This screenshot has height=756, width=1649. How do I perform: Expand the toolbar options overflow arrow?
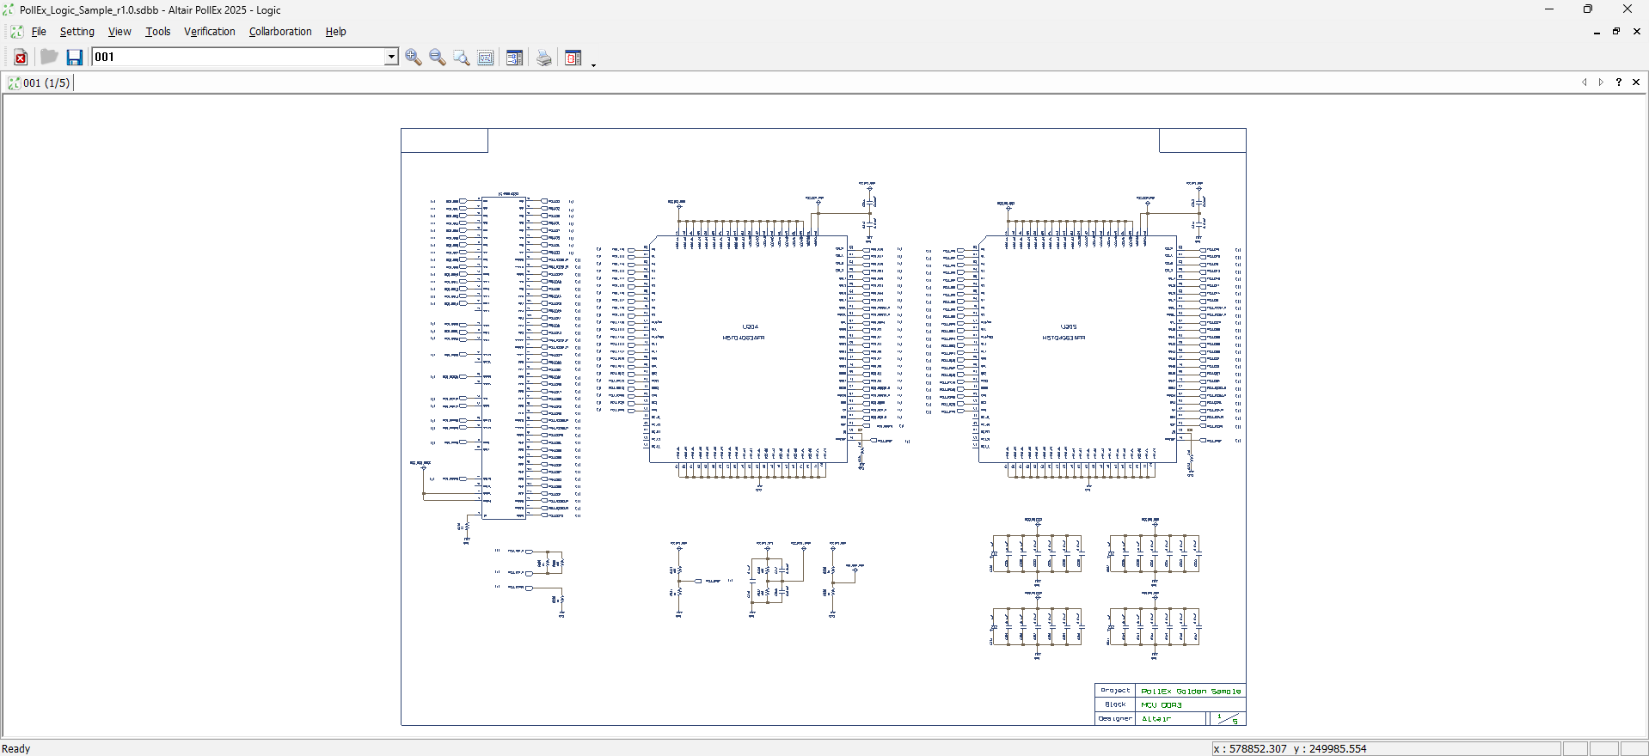pyautogui.click(x=593, y=64)
